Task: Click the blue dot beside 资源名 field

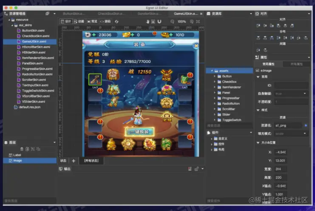Action: (306, 126)
